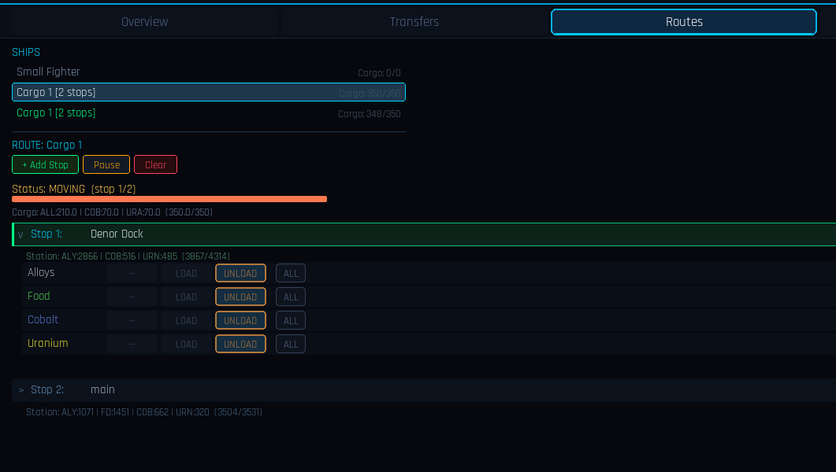The height and width of the screenshot is (472, 836).
Task: Set Alloys to LOAD
Action: click(186, 273)
